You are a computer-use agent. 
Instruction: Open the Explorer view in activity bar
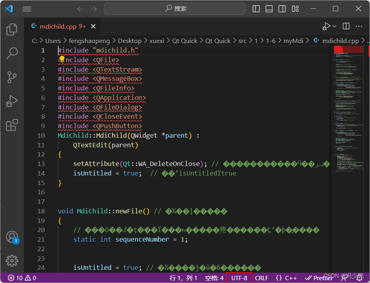tap(12, 29)
